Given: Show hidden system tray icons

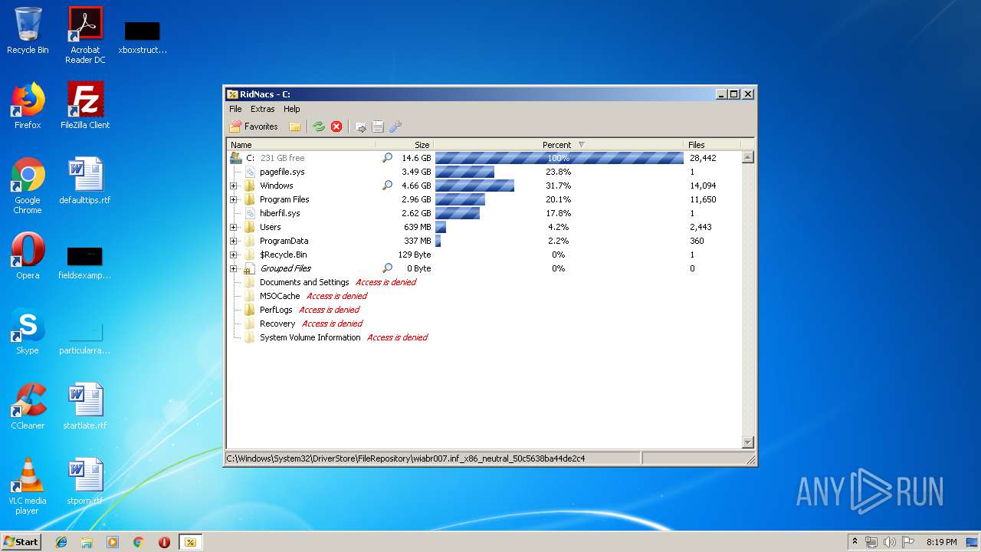Looking at the screenshot, I should [855, 541].
